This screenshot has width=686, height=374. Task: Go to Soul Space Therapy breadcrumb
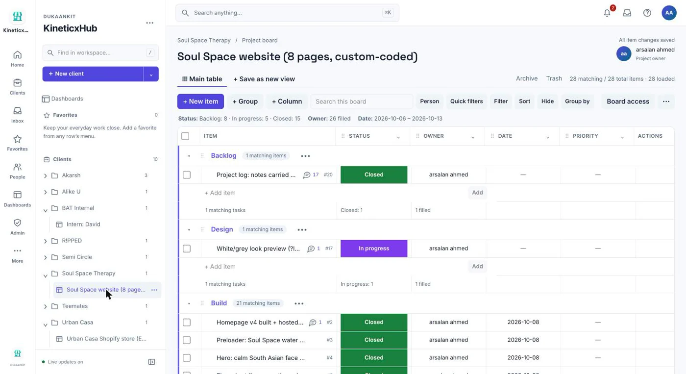204,40
